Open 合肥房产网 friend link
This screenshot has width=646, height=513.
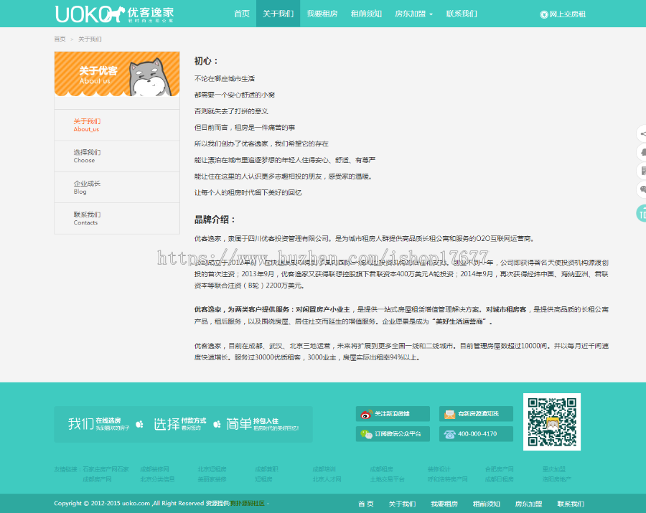[x=500, y=469]
